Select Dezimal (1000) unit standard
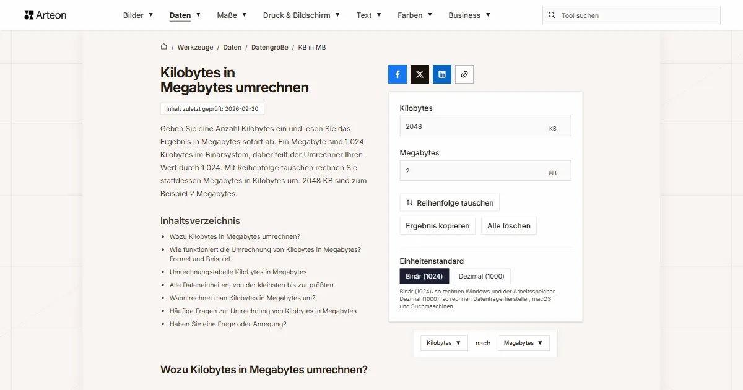743x390 pixels. [482, 276]
